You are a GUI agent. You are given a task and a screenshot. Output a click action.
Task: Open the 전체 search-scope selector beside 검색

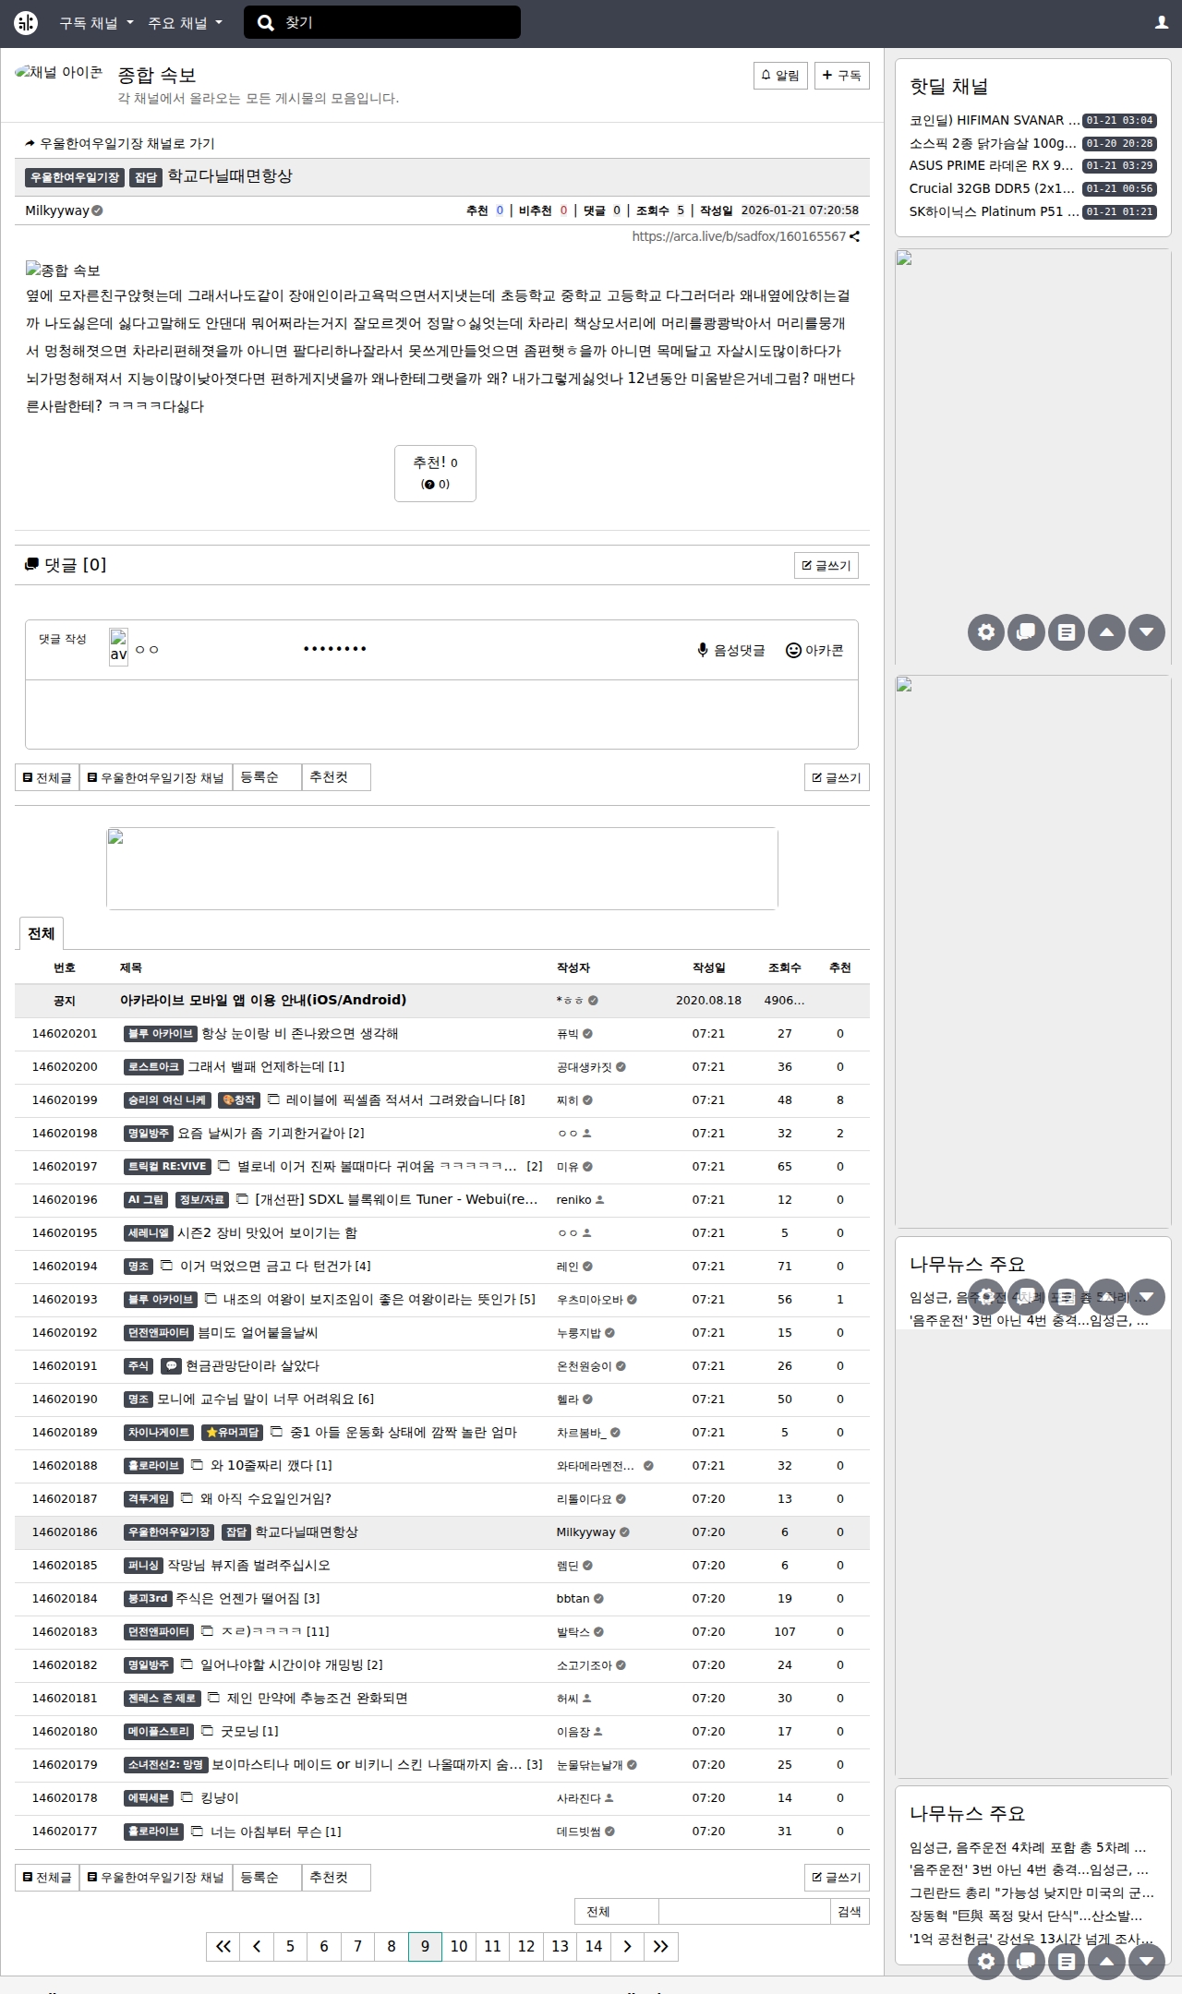pos(616,1912)
